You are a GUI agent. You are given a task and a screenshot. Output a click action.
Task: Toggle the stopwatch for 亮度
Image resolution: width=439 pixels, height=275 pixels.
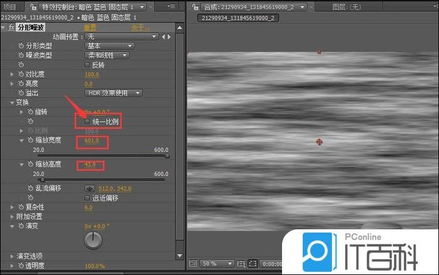click(x=21, y=83)
